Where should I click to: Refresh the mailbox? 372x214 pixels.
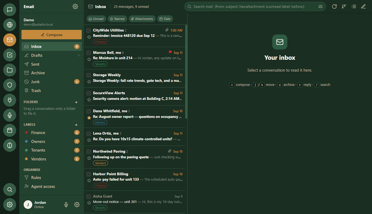point(334,6)
